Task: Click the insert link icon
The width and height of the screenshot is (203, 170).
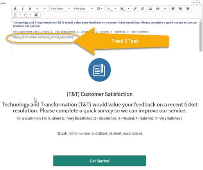Action: 135,9
